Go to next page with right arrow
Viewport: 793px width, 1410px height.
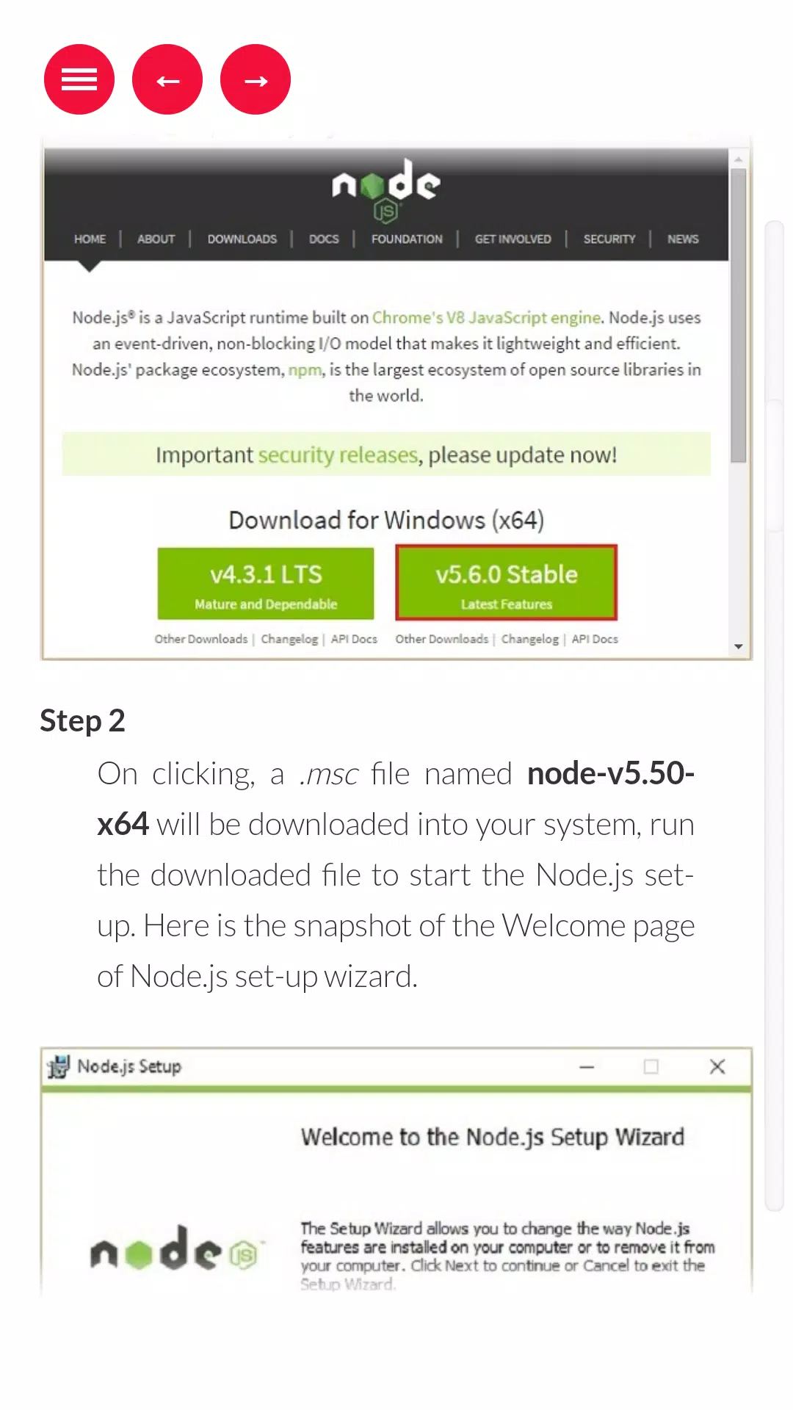(x=256, y=79)
